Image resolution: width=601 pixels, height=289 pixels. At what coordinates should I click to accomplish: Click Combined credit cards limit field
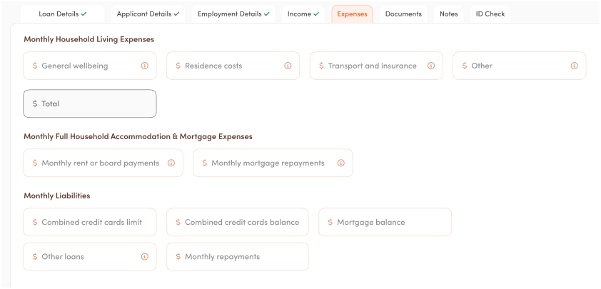pos(90,222)
